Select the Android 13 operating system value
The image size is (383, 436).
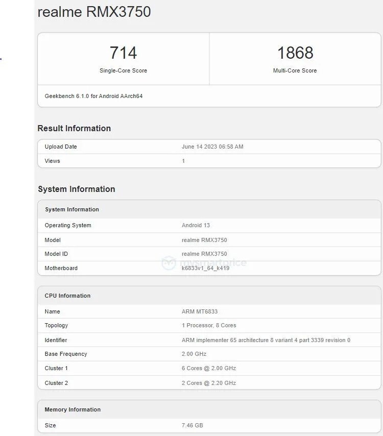[196, 225]
